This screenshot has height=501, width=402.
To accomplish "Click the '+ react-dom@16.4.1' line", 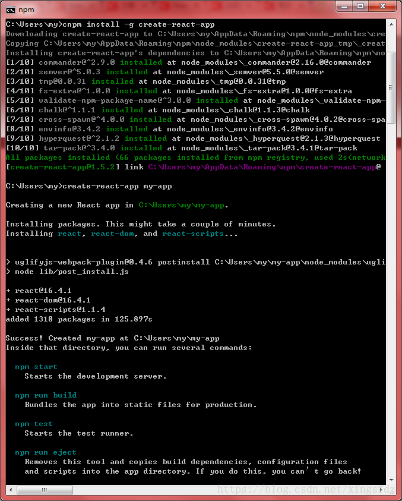I will pos(48,300).
